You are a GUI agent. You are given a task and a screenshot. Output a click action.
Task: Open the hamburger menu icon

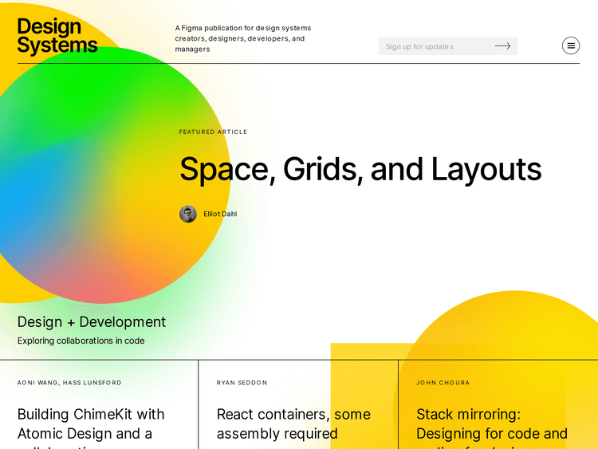[571, 45]
